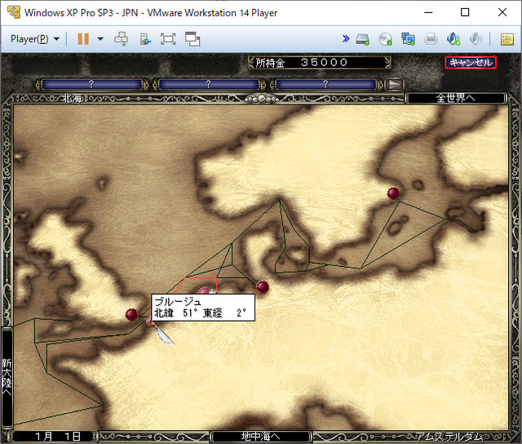Click the ブルージュ tooltip text
This screenshot has width=522, height=444.
[x=178, y=301]
